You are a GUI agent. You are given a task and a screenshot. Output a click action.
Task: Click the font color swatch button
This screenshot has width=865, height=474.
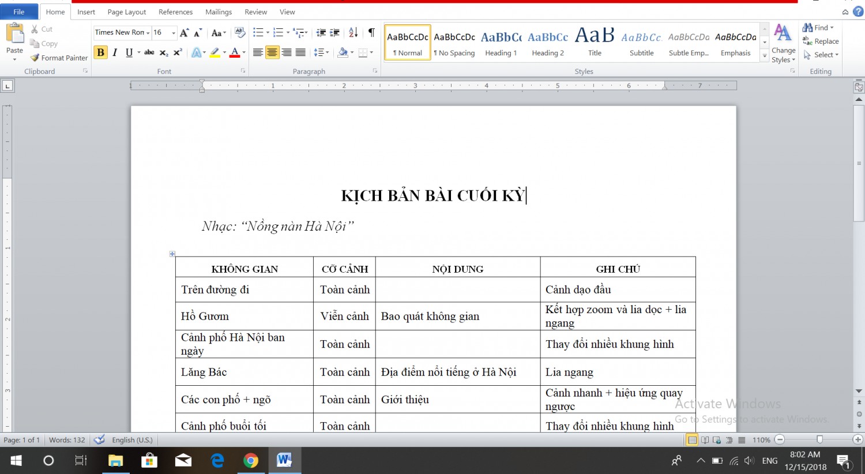pyautogui.click(x=234, y=52)
